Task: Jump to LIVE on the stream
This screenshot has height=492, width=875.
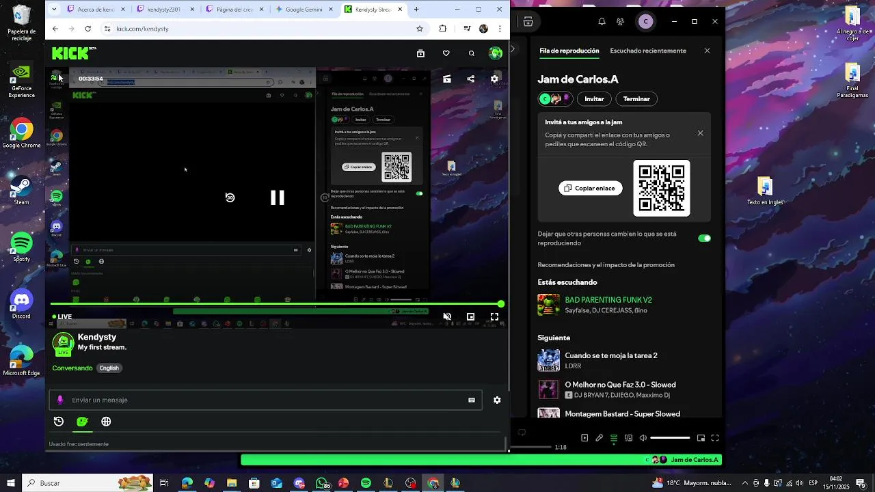Action: (x=62, y=316)
